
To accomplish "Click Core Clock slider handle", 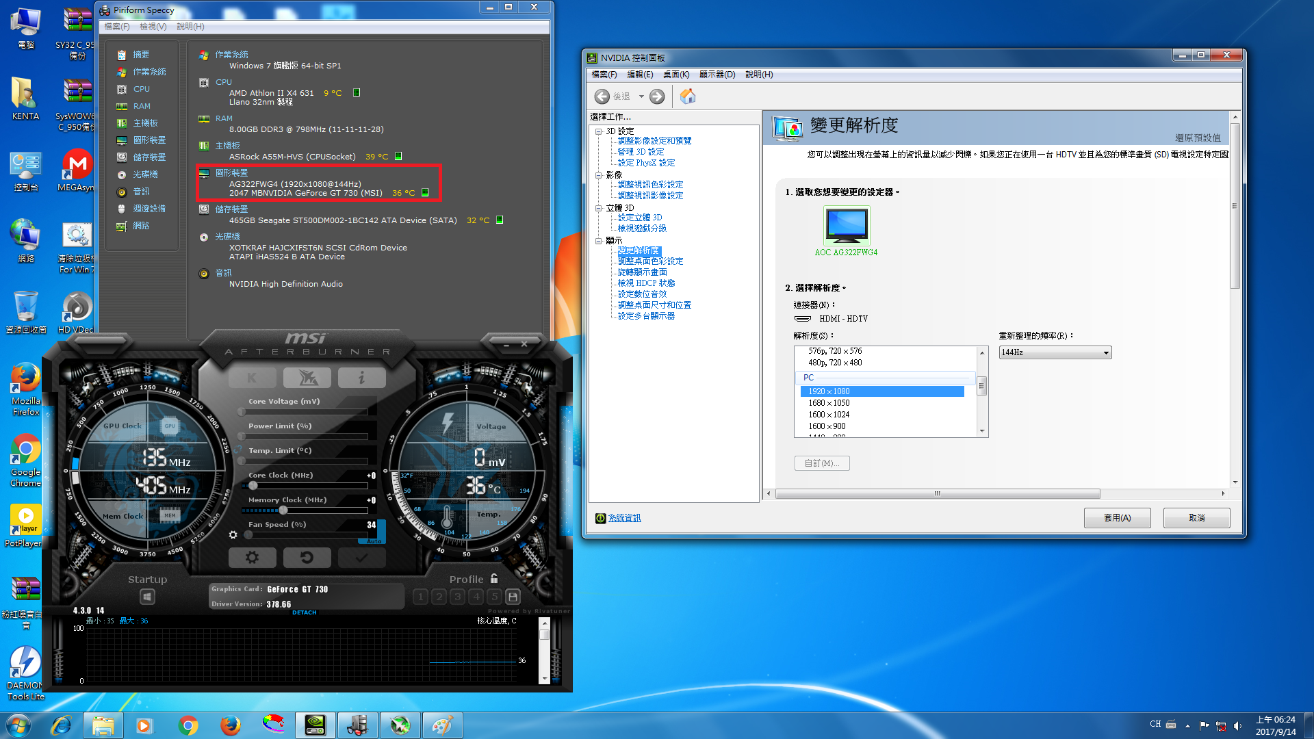I will click(x=253, y=486).
